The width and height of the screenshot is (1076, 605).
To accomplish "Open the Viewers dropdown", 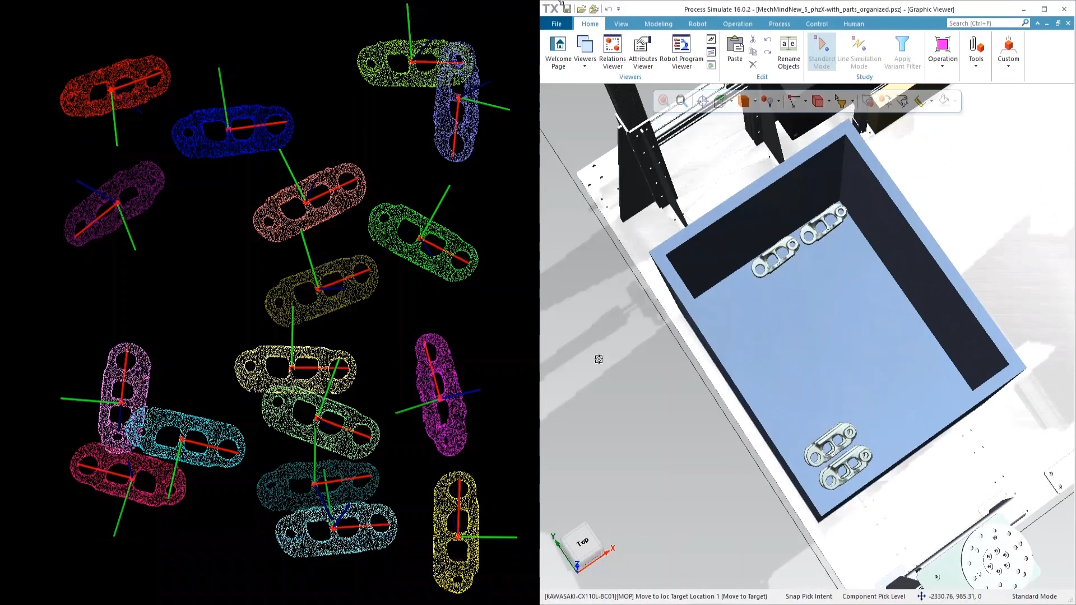I will click(585, 52).
